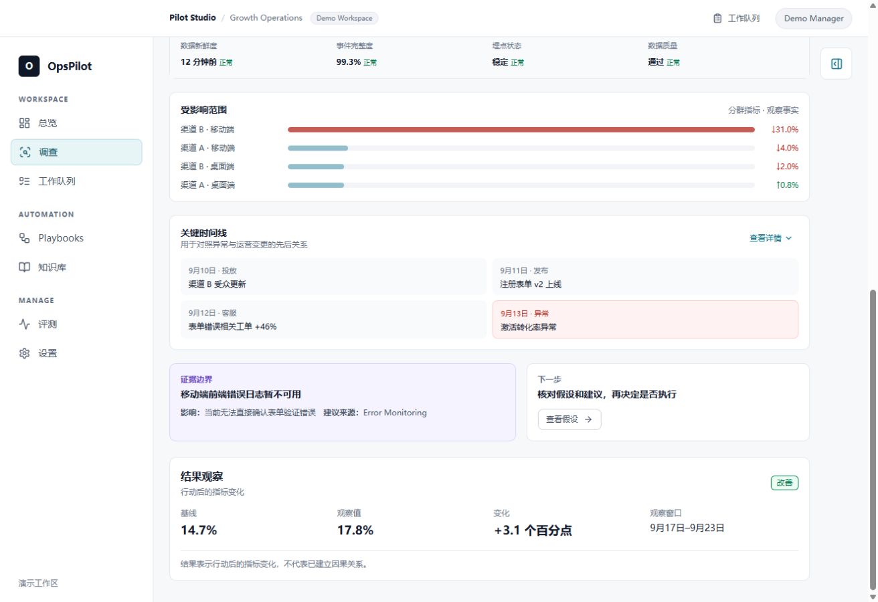Click the 9月17日–9月23日 observation window
The image size is (878, 602).
pos(687,528)
